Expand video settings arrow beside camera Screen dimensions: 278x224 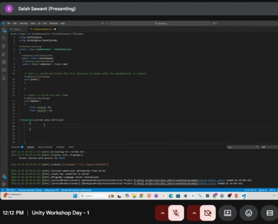pos(194,213)
